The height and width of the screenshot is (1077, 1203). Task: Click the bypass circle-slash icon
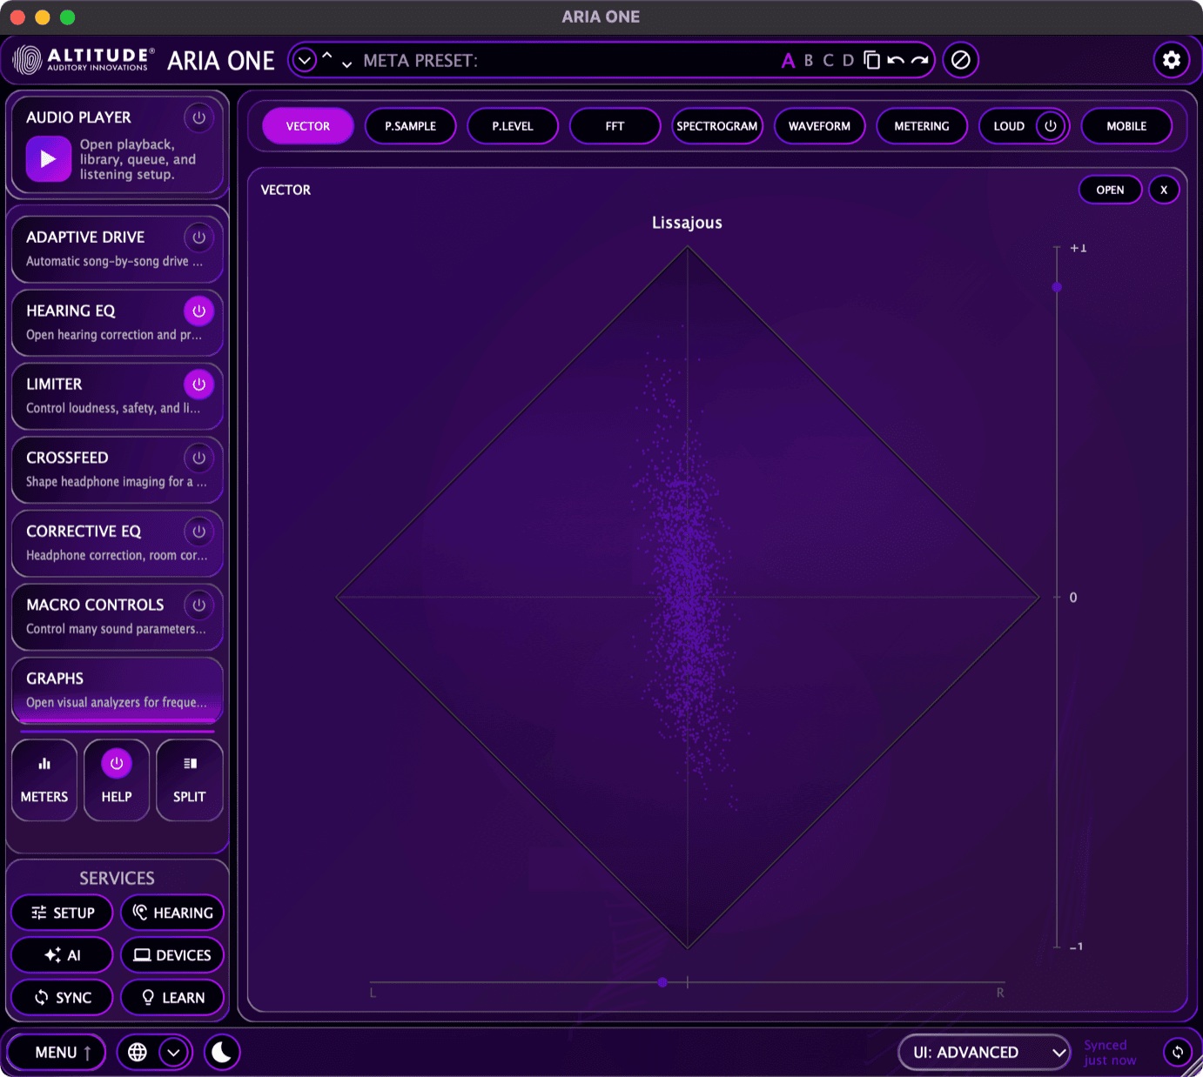tap(960, 60)
